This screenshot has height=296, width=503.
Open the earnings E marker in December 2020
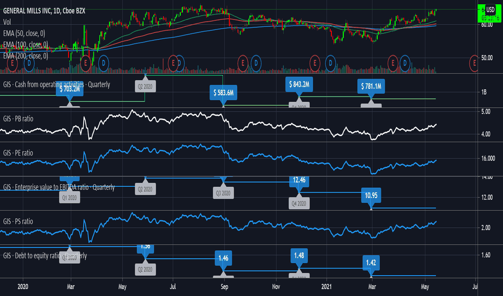315,64
